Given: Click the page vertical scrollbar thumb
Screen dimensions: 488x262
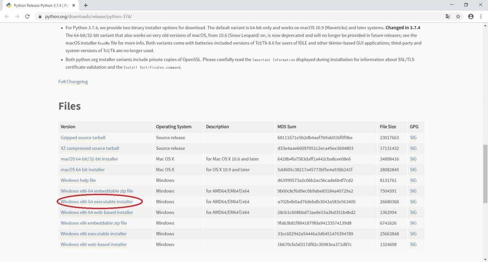Looking at the screenshot, I should tap(484, 174).
